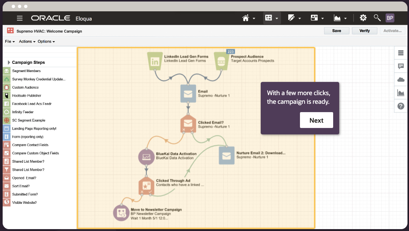
Task: Select the BlueKai Data Activation node
Action: pos(146,157)
